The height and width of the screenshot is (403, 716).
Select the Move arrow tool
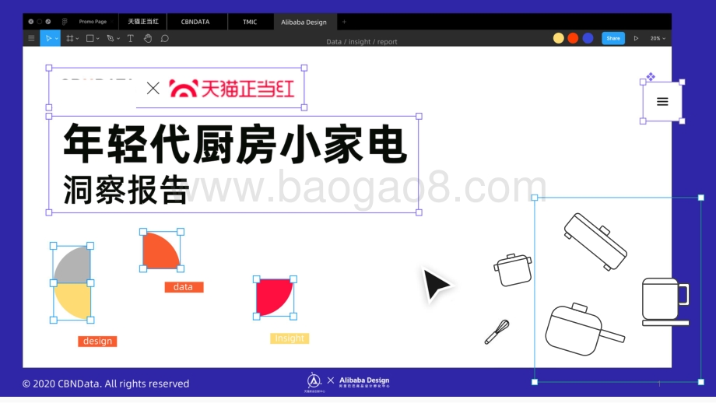click(x=48, y=38)
